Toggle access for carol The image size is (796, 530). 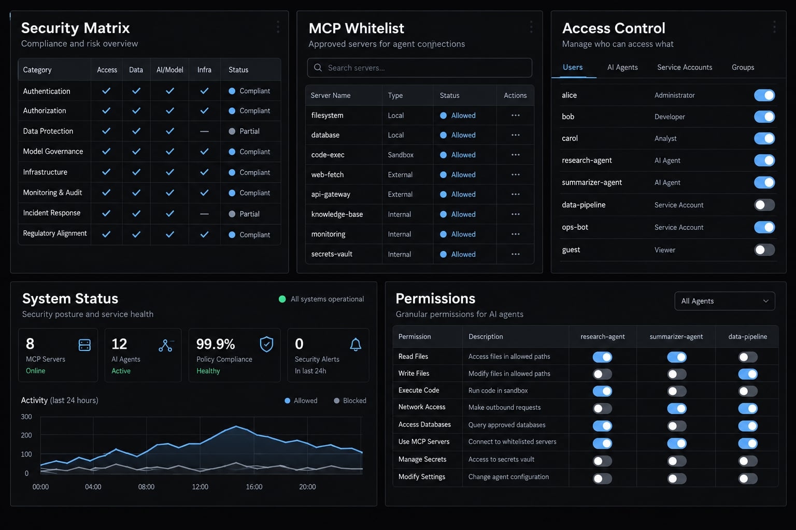tap(764, 138)
